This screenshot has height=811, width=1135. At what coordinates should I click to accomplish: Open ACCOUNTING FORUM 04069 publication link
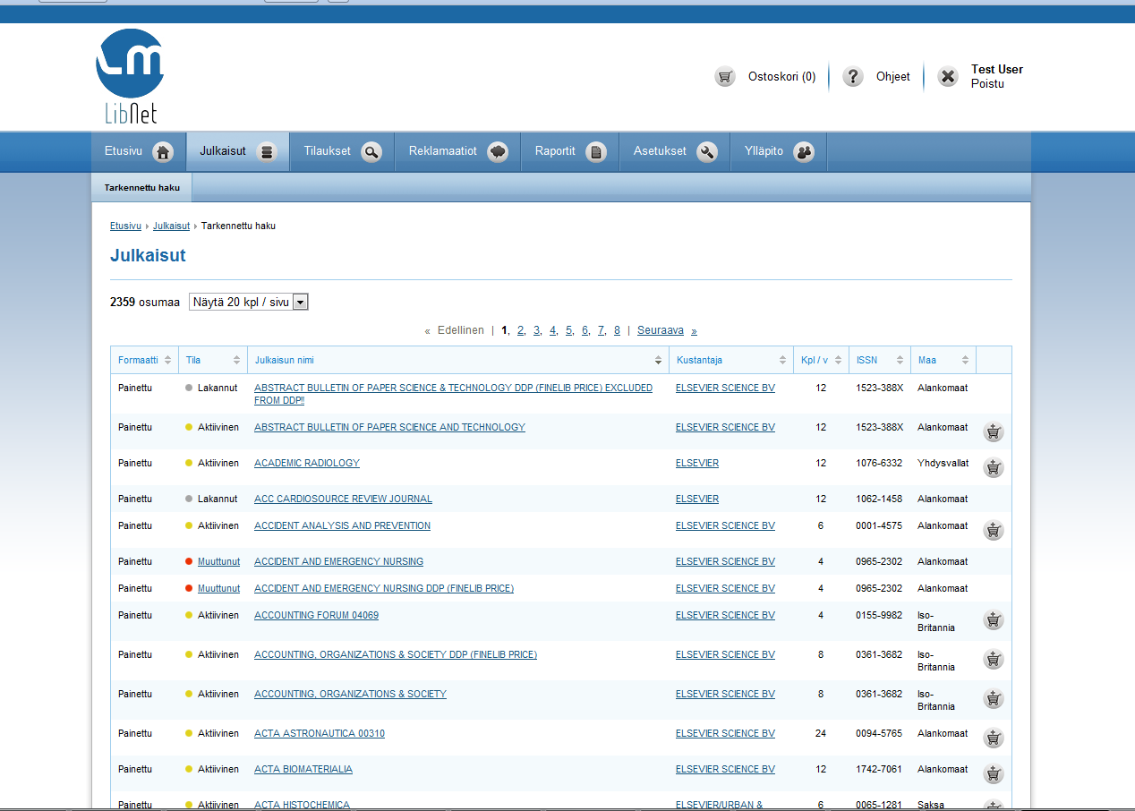tap(316, 615)
